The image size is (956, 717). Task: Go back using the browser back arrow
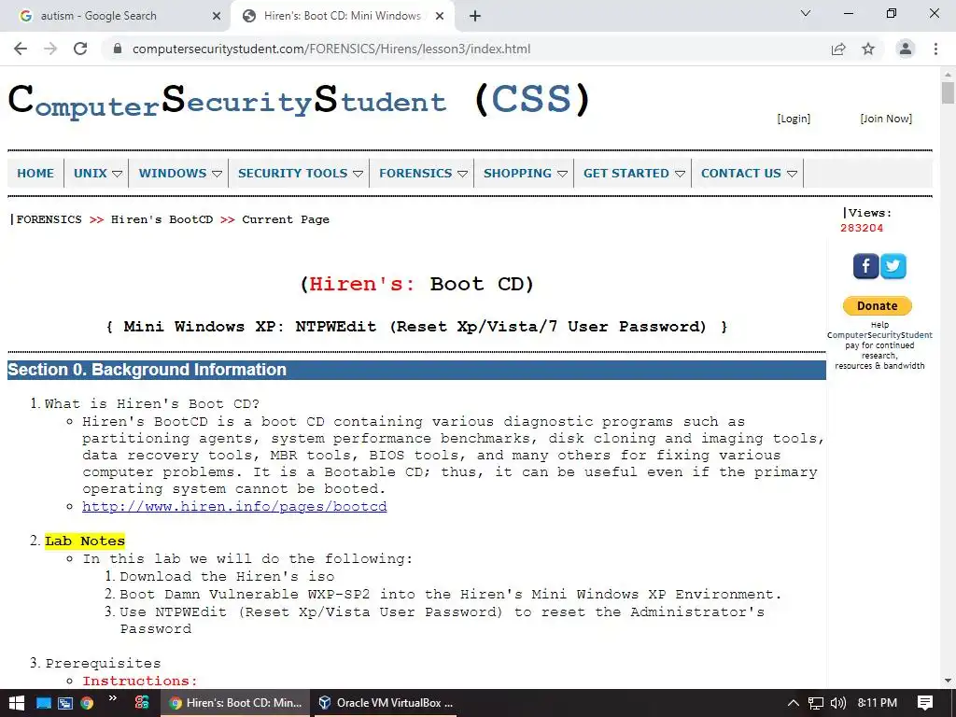coord(21,49)
